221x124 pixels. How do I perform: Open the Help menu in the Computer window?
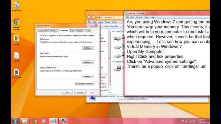114,22
